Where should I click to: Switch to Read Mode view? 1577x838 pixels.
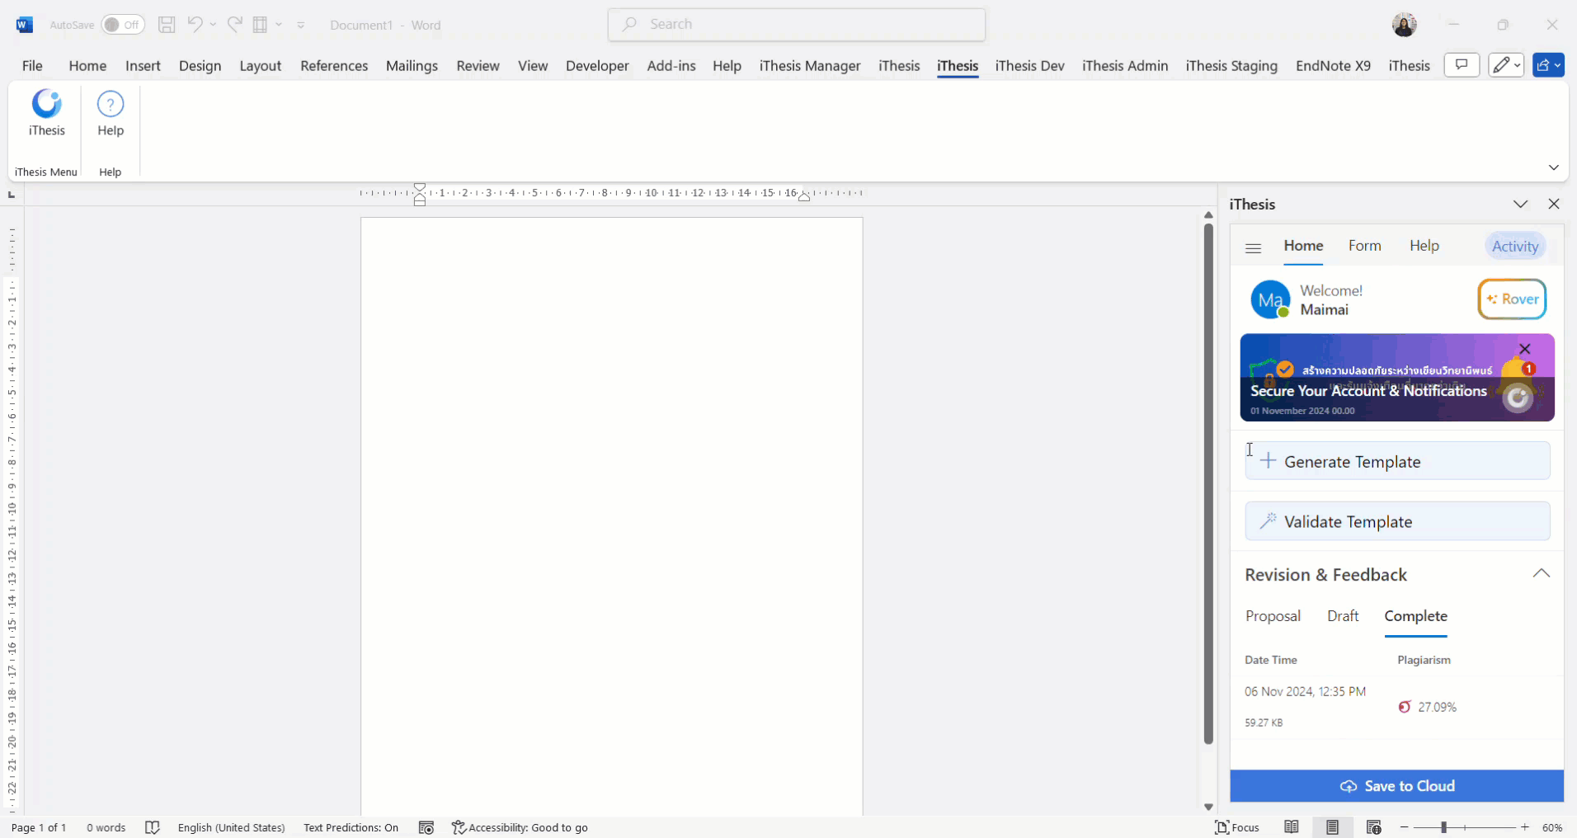pos(1292,827)
